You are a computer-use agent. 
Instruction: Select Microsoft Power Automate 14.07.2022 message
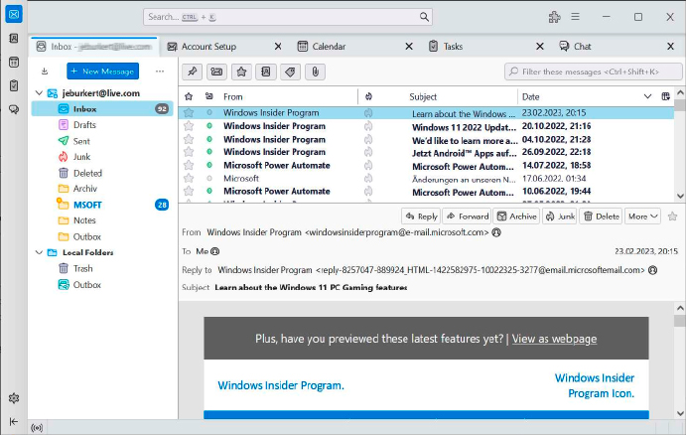click(426, 166)
